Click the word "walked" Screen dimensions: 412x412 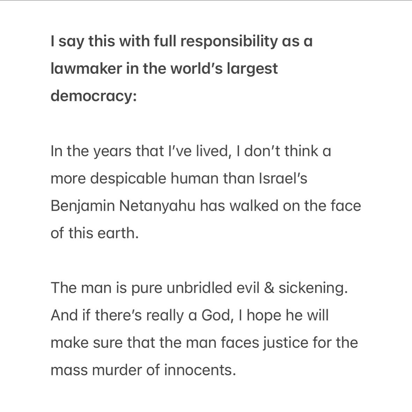click(x=253, y=206)
